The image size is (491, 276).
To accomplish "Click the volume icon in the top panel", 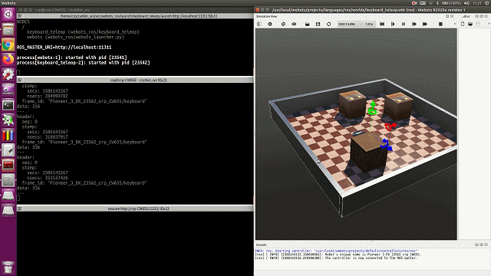I will tap(466, 3).
